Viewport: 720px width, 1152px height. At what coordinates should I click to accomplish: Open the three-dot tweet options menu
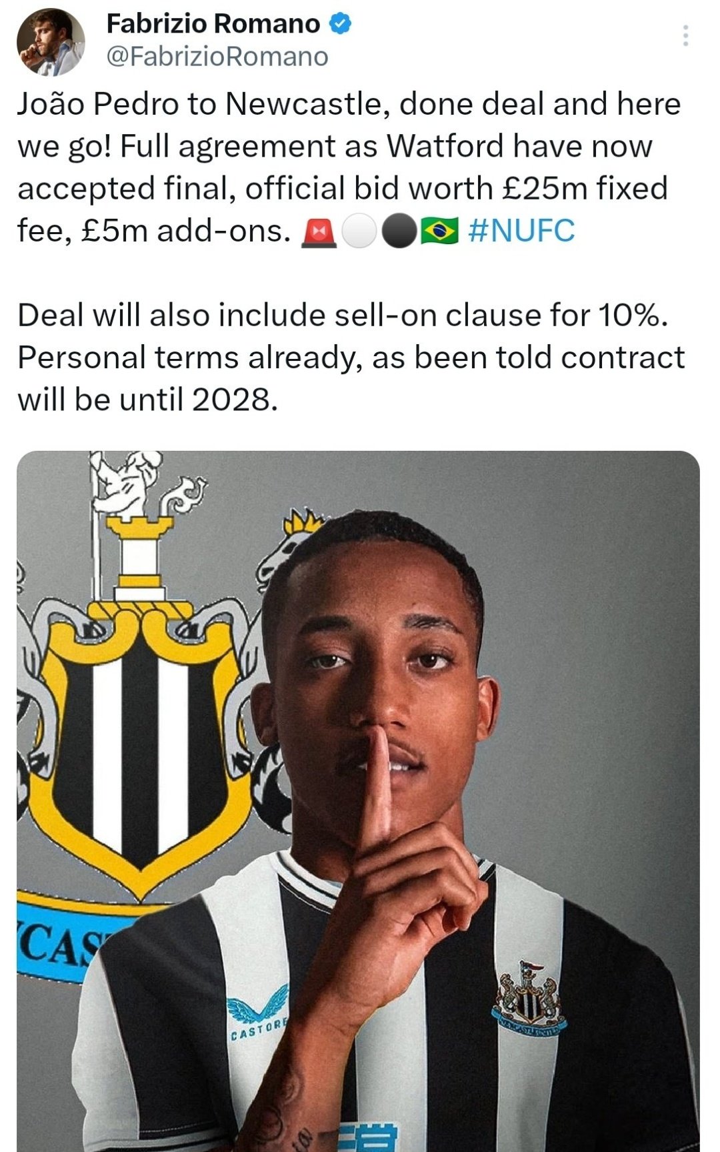click(x=685, y=35)
